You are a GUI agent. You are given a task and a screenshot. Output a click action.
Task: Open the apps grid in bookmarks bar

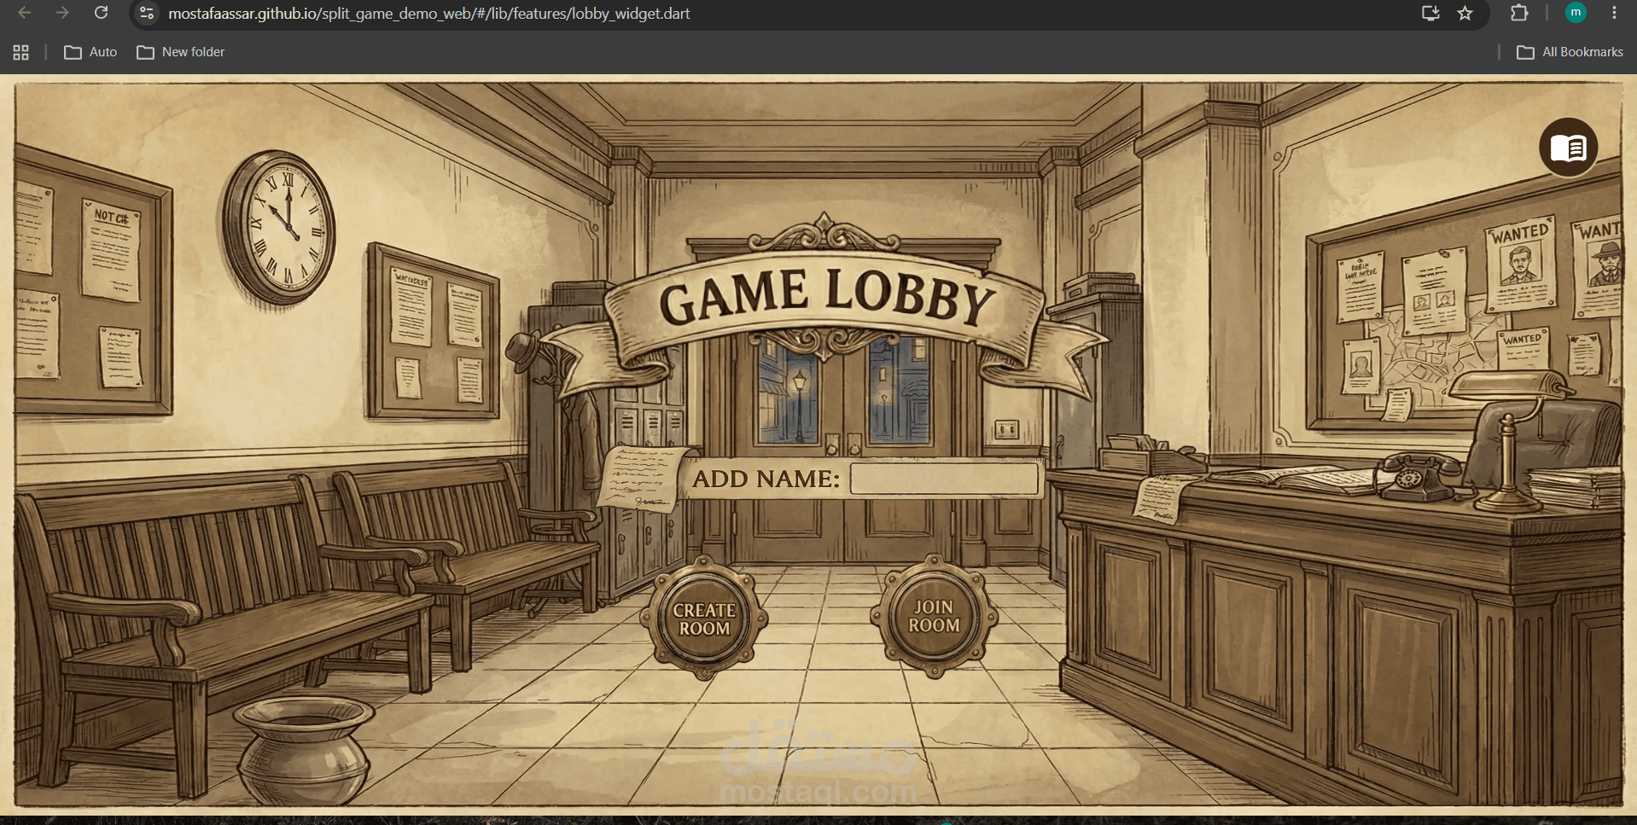tap(21, 52)
